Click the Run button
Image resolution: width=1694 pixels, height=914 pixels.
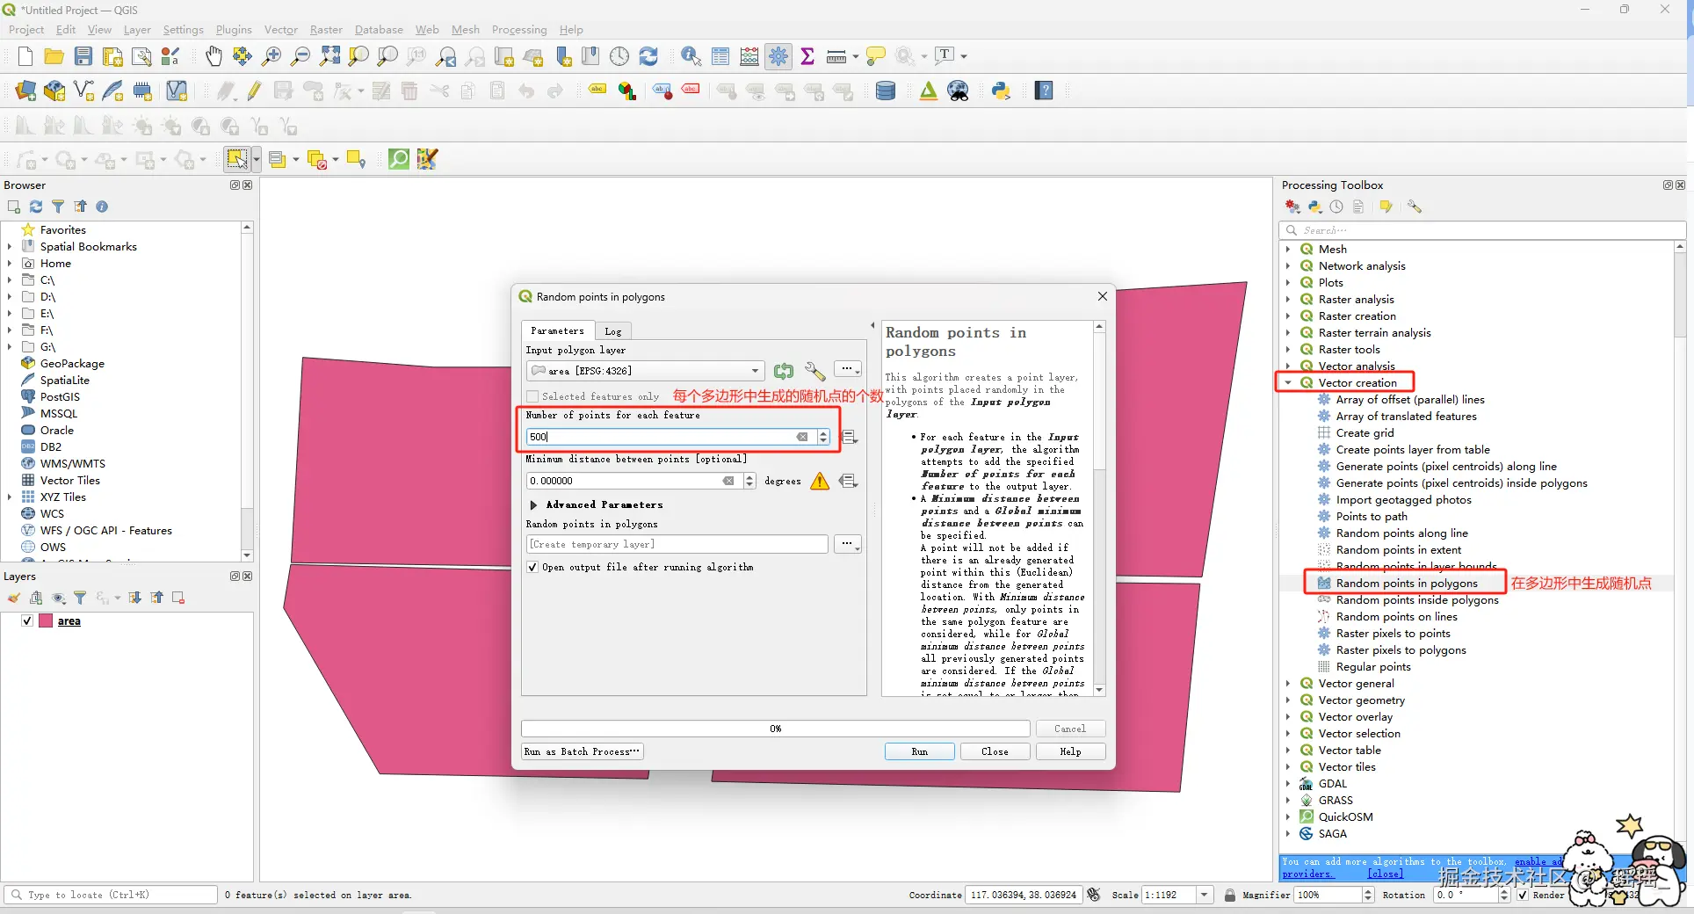pos(919,751)
